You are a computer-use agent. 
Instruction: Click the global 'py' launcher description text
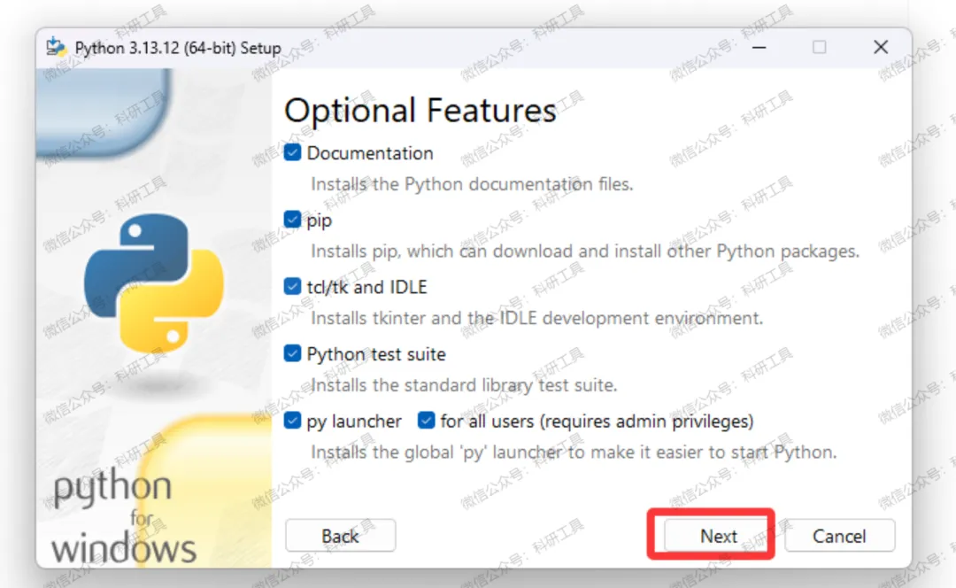point(572,452)
